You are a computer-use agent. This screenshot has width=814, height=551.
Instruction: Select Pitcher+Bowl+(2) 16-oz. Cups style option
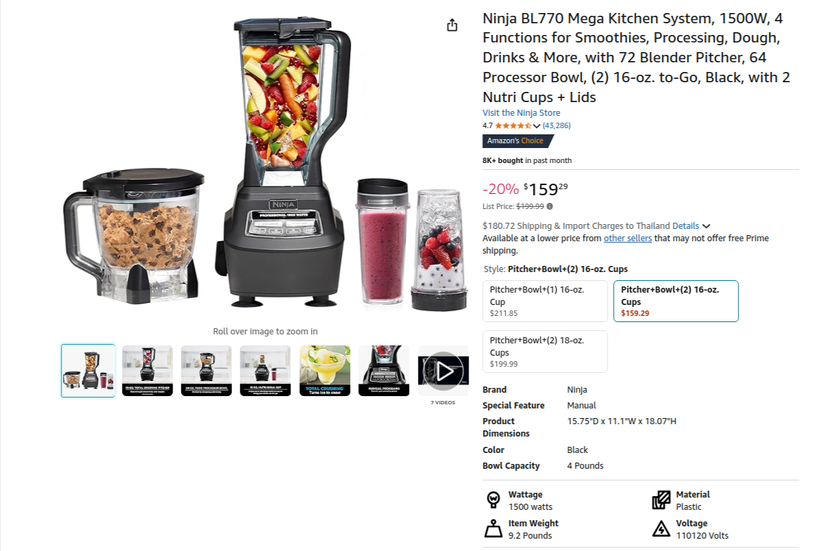pyautogui.click(x=676, y=302)
